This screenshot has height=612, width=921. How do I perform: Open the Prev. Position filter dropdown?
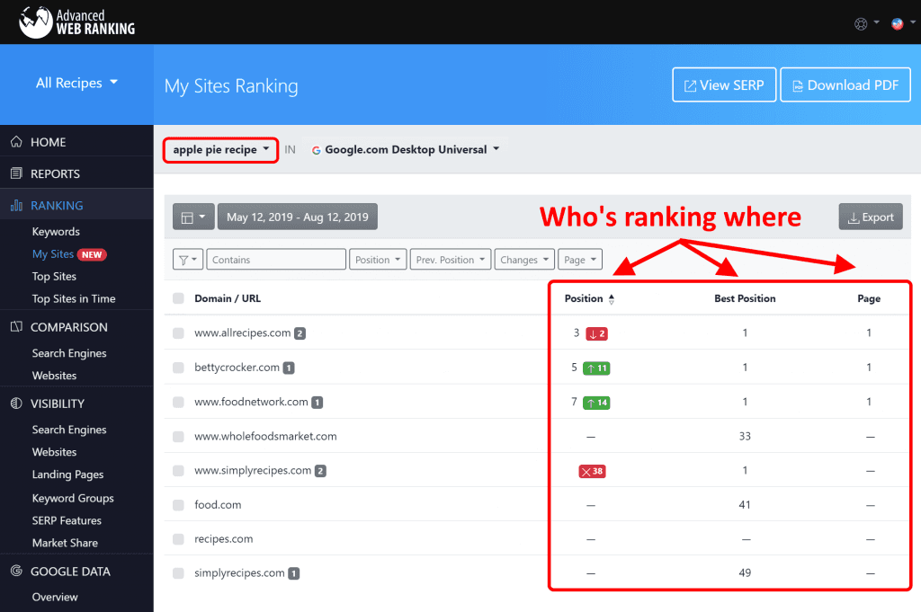coord(451,260)
